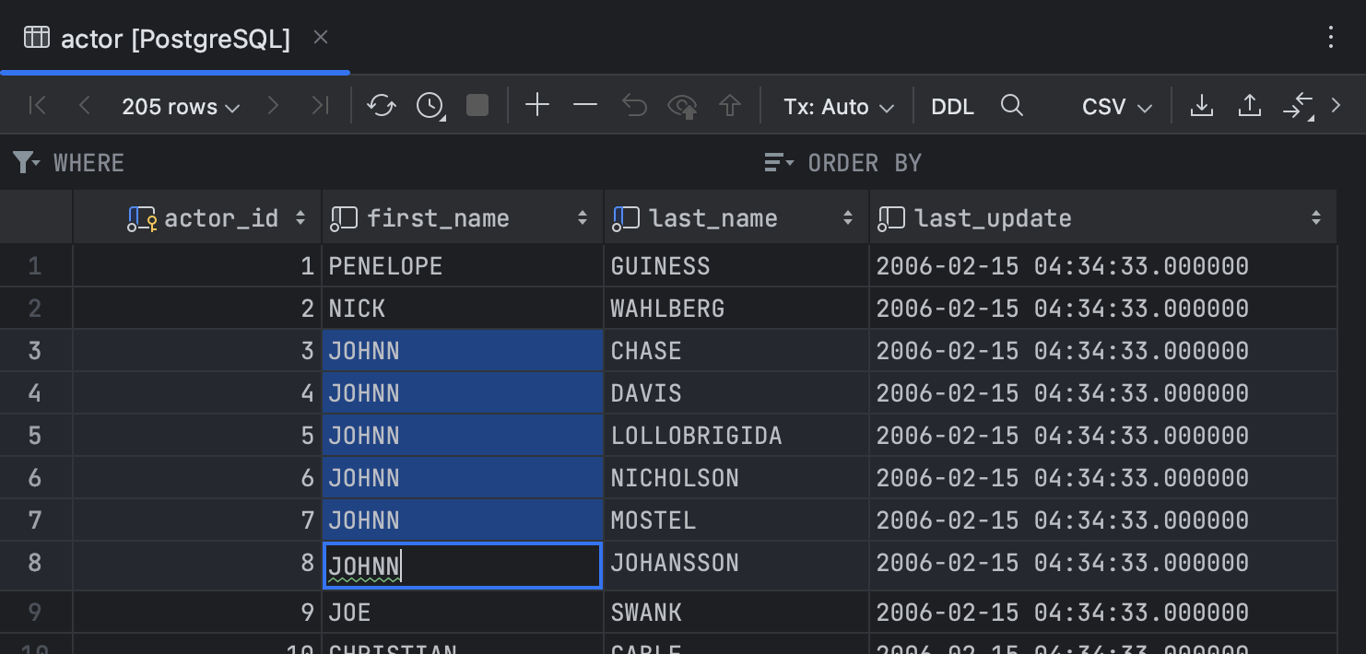The image size is (1366, 654).
Task: Toggle sorting on the first_name column
Action: click(x=582, y=217)
